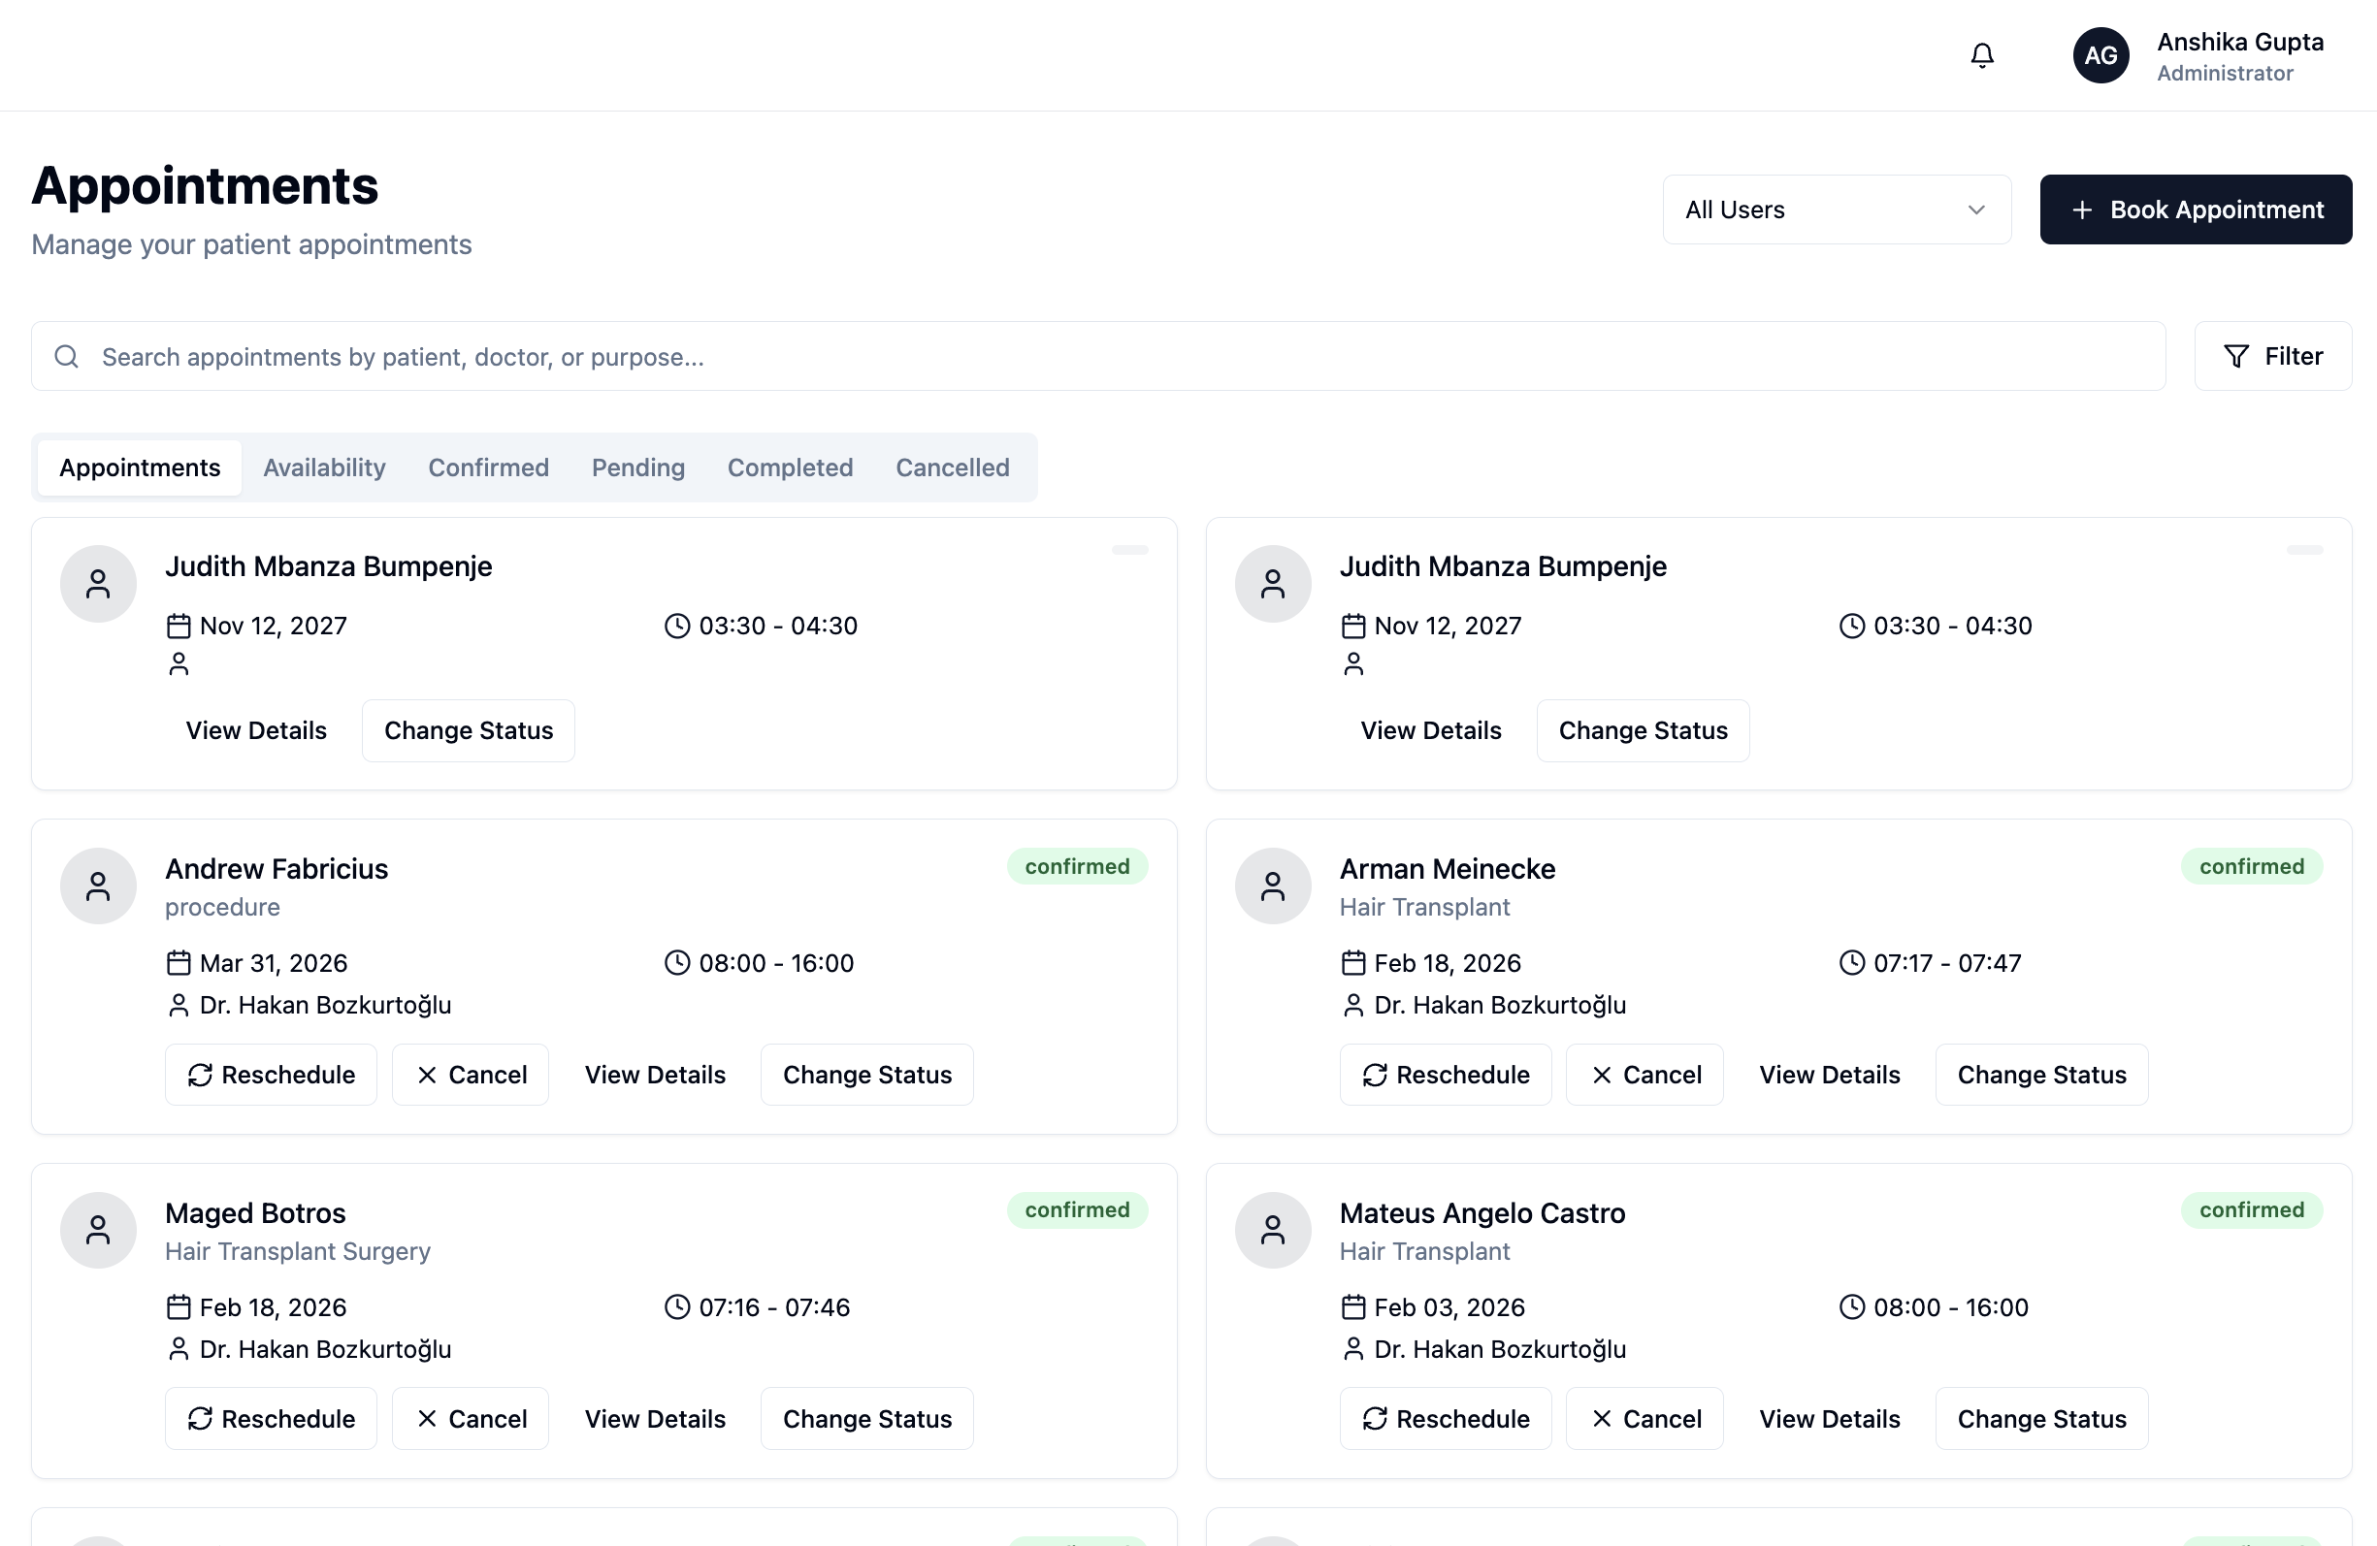Viewport: 2377px width, 1546px height.
Task: Click the Mateus Angelo Castro name
Action: pos(1482,1212)
